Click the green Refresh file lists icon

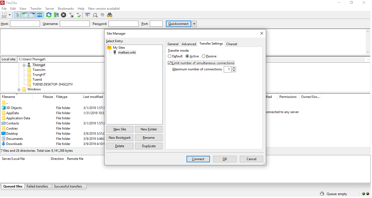pyautogui.click(x=49, y=15)
